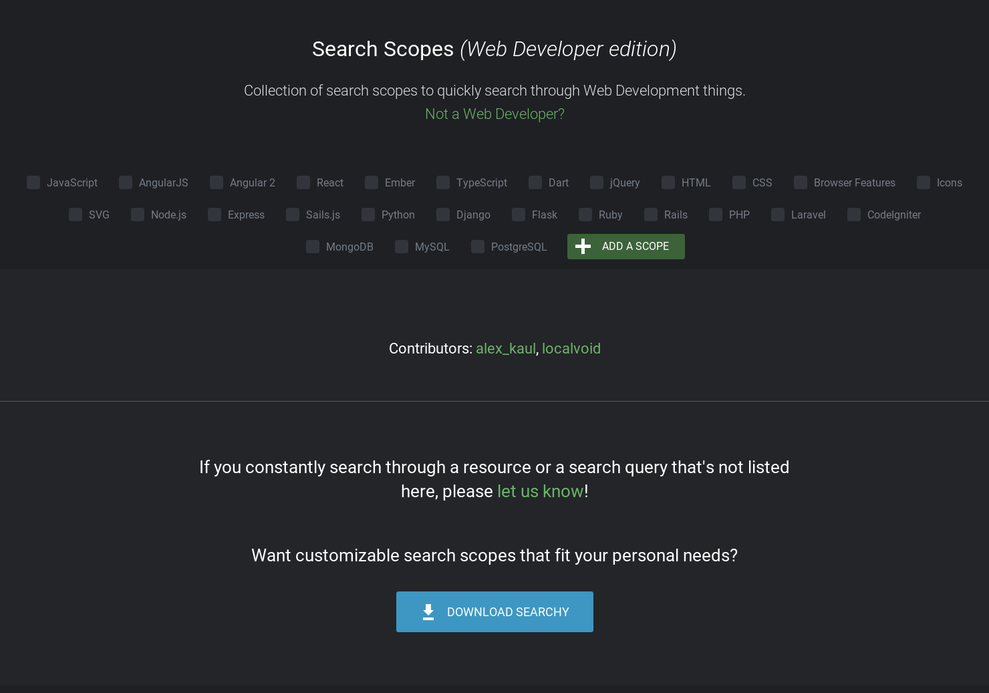Image resolution: width=989 pixels, height=693 pixels.
Task: Select the PostgreSQL scope checkbox
Action: [x=478, y=247]
